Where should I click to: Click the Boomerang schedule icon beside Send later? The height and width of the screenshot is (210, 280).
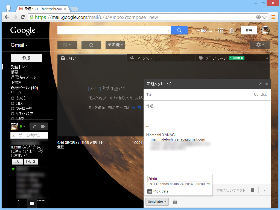tap(175, 202)
